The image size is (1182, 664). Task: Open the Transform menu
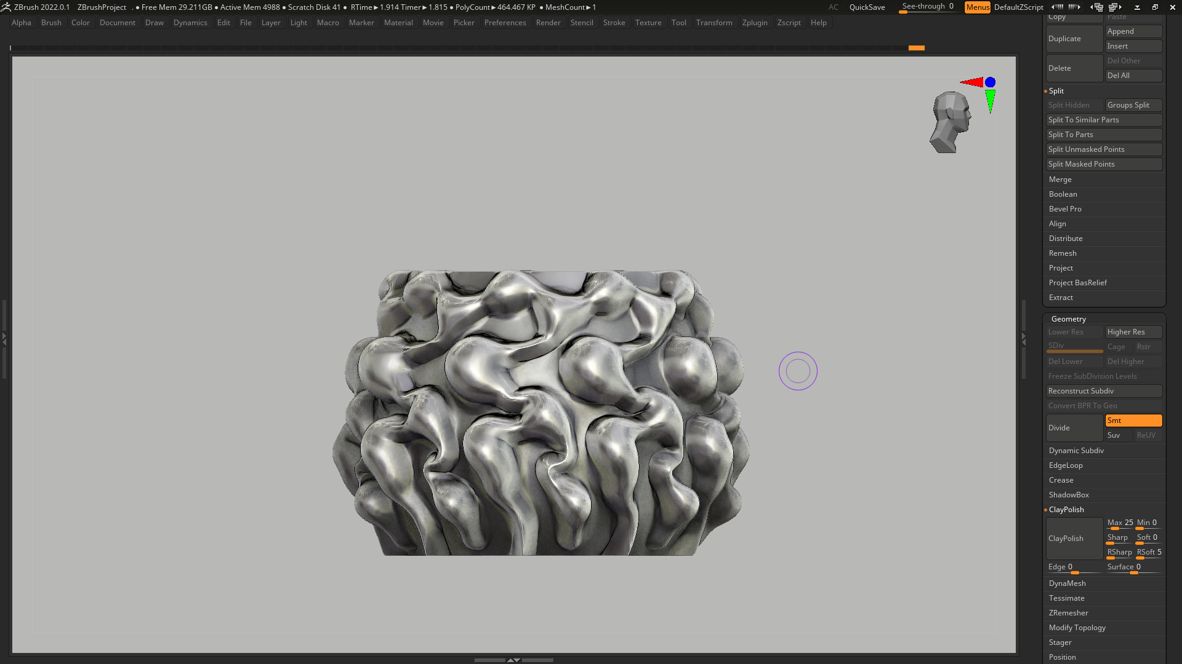(x=714, y=23)
